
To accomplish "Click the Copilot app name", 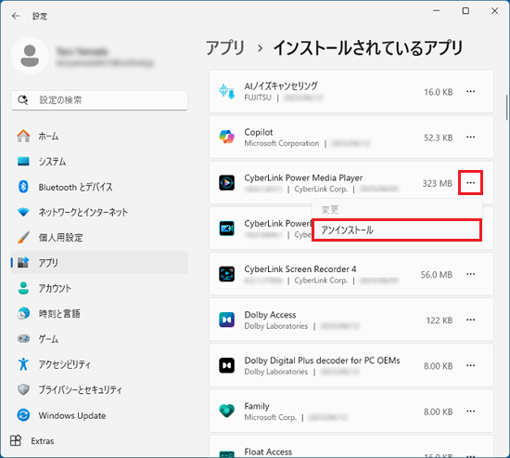I will (259, 132).
